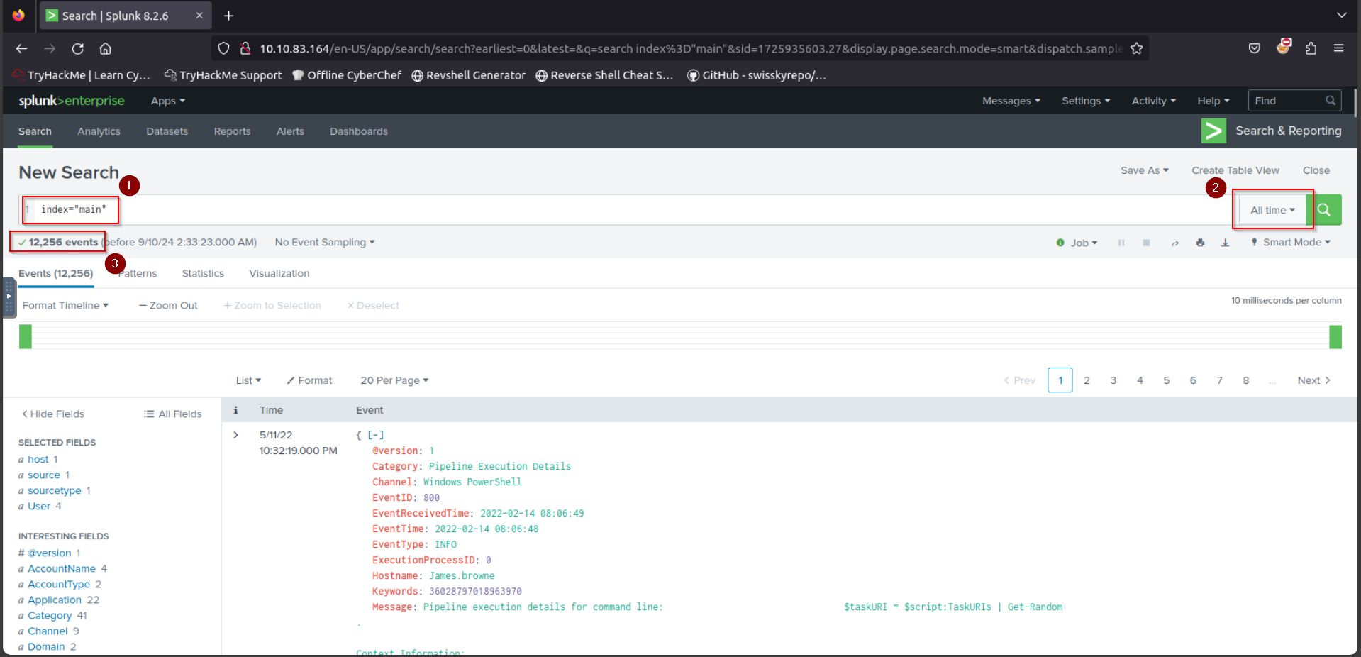Image resolution: width=1361 pixels, height=657 pixels.
Task: Open List view dropdown
Action: pyautogui.click(x=248, y=380)
